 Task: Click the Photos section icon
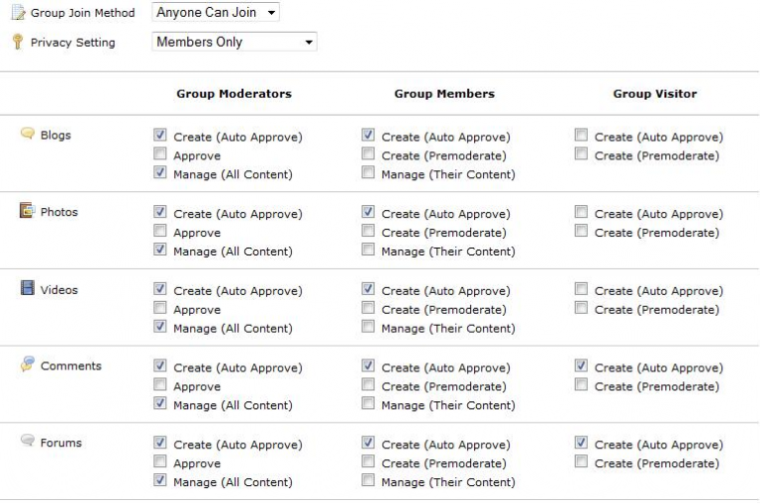(27, 211)
